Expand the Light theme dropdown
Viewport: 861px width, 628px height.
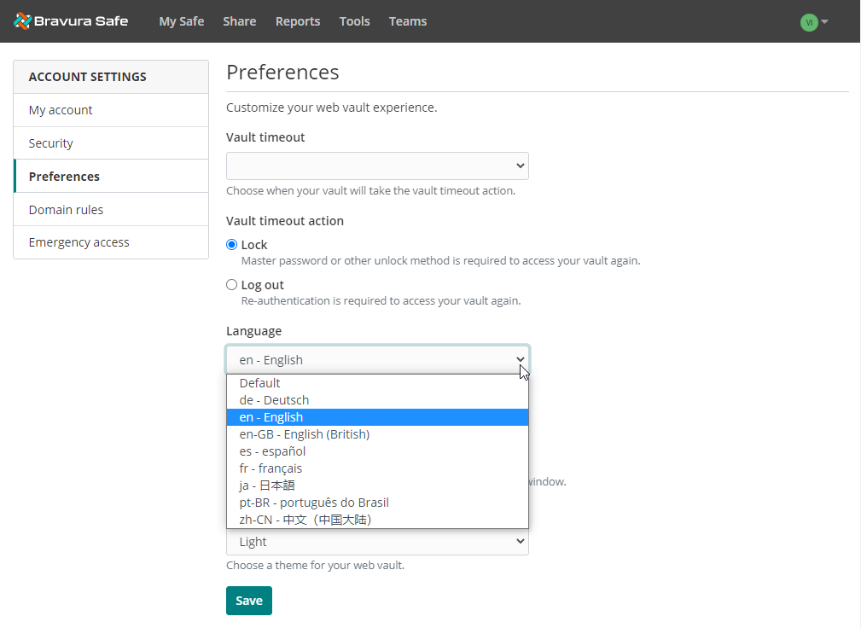coord(377,542)
